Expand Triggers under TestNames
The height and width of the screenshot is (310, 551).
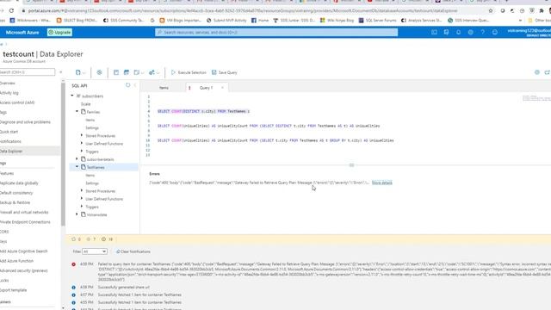coord(82,207)
